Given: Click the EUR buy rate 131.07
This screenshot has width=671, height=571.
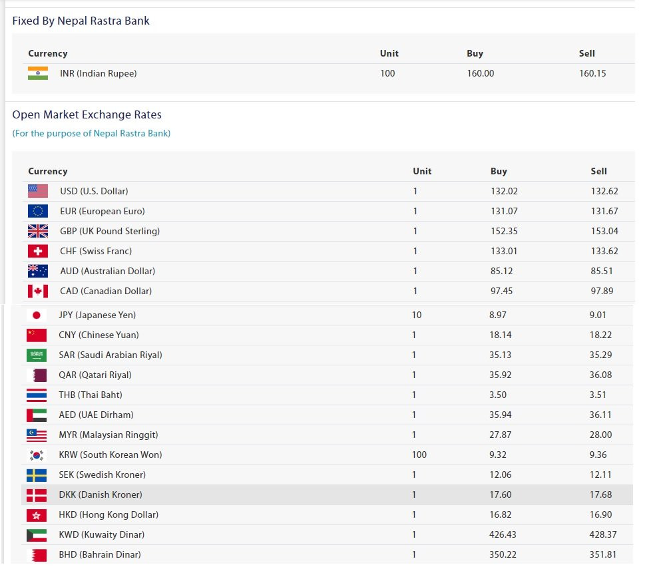Looking at the screenshot, I should point(504,211).
